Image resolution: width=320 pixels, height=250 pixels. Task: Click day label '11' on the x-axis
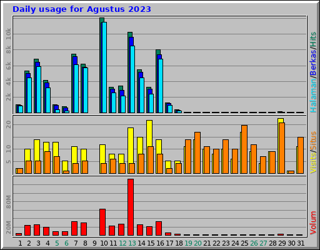(113, 243)
